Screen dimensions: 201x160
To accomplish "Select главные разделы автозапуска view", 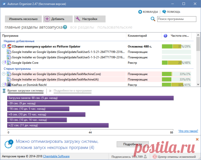I will pyautogui.click(x=34, y=27).
